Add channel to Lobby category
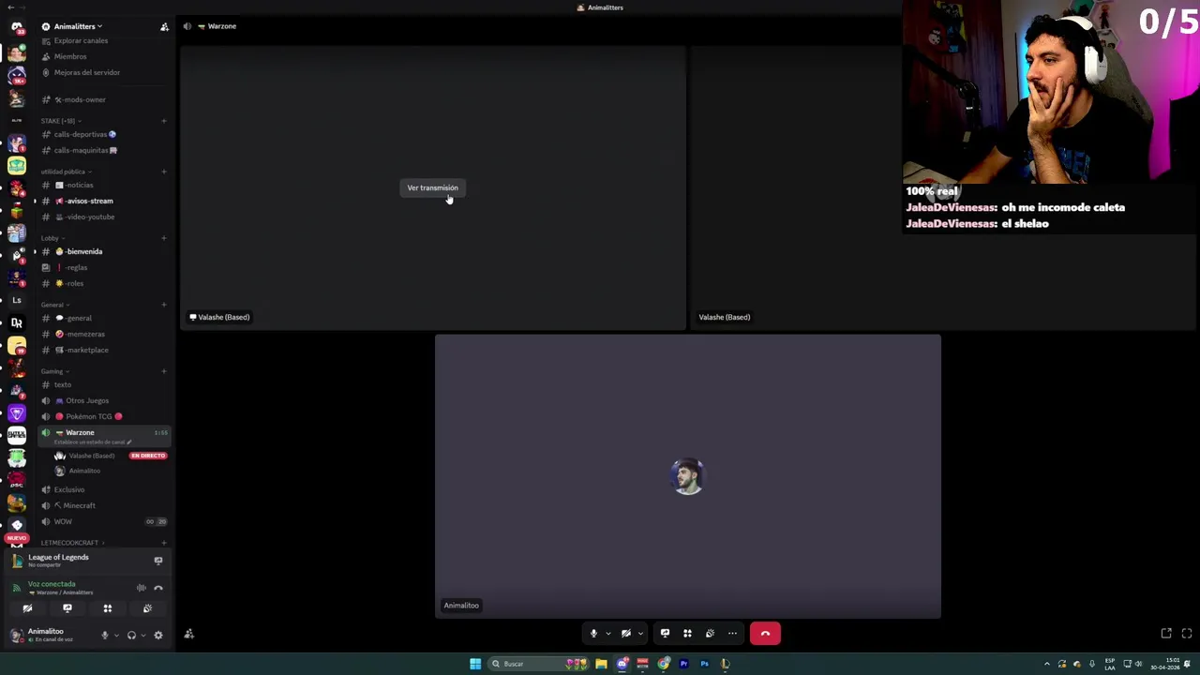Image resolution: width=1200 pixels, height=675 pixels. tap(163, 238)
